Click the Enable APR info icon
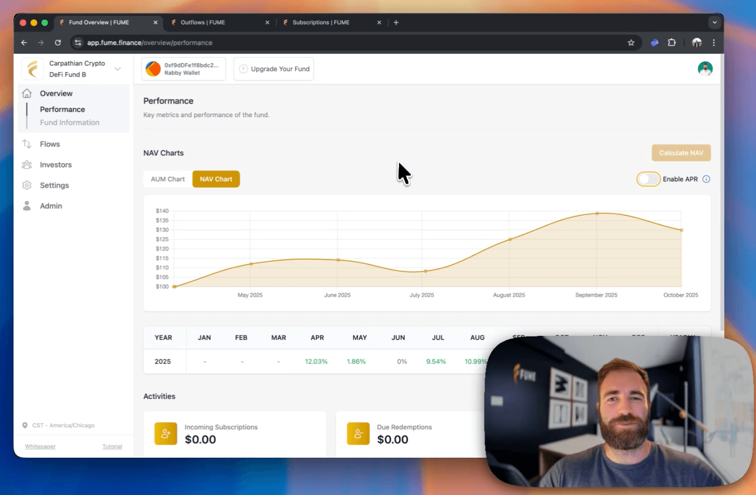 (x=706, y=179)
